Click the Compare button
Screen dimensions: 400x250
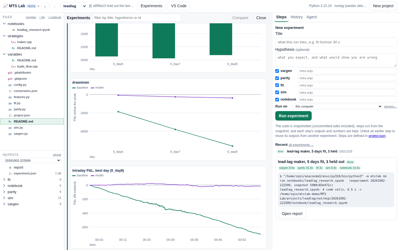[240, 18]
